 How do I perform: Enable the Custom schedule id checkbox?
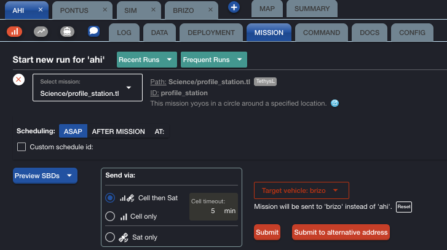(22, 147)
